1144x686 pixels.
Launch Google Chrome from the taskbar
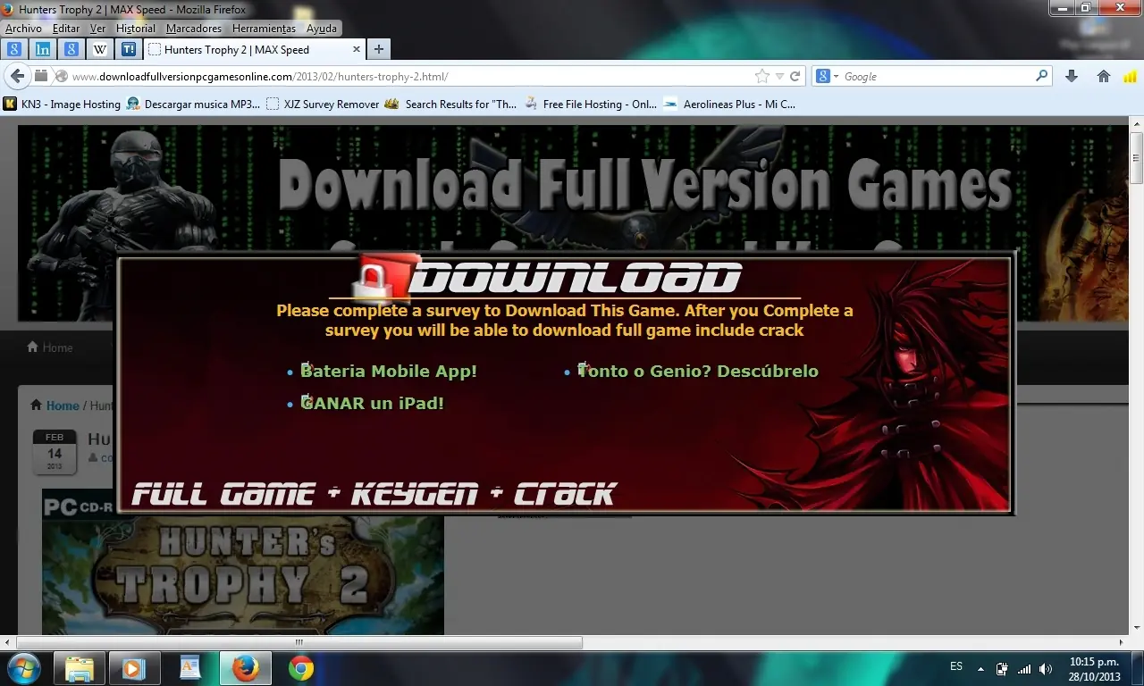[x=301, y=667]
